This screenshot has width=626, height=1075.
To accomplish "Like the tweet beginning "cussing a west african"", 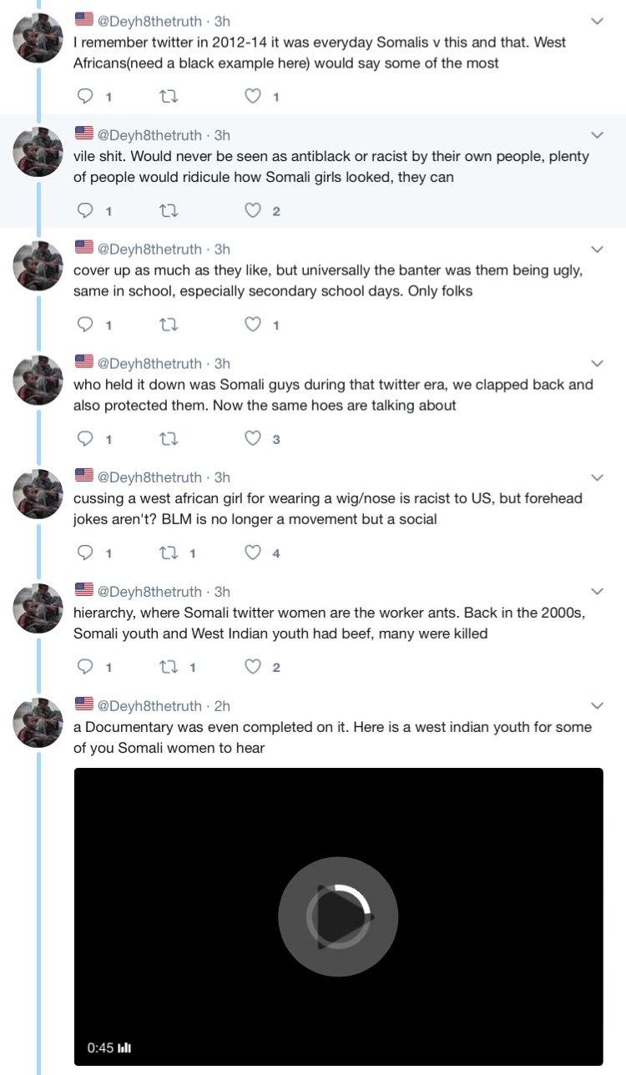I will point(253,553).
